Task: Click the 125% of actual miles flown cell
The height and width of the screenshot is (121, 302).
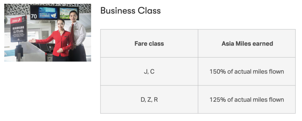Action: point(247,100)
